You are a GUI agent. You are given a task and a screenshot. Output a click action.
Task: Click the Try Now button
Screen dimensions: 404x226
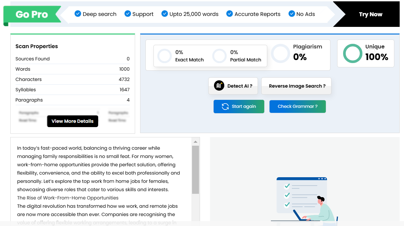[370, 14]
